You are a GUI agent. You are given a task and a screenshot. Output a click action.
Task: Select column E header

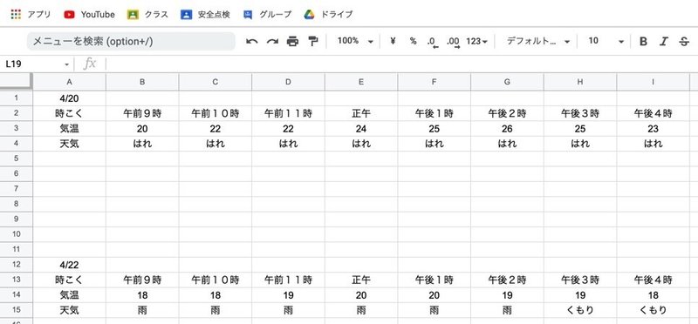pyautogui.click(x=361, y=82)
